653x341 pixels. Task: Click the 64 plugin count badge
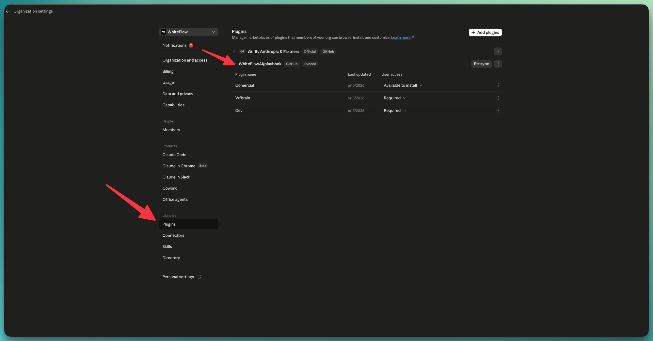click(242, 52)
